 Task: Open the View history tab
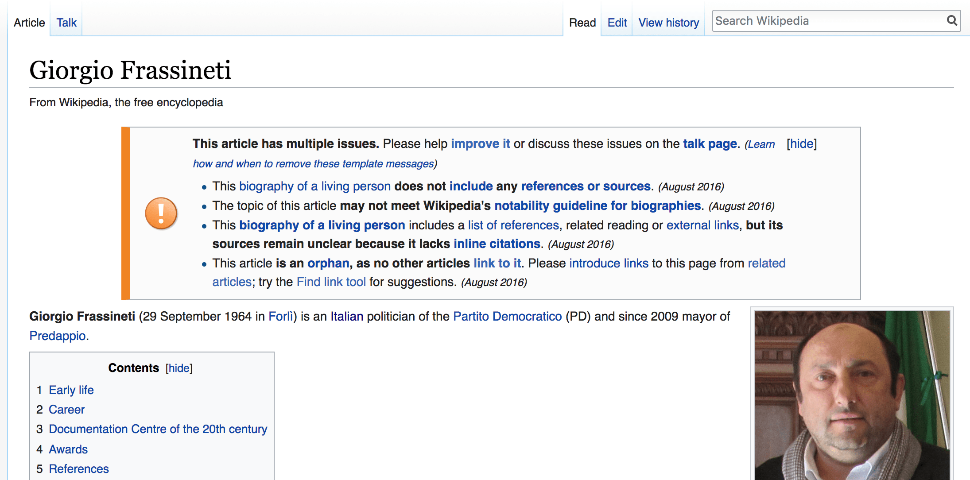click(x=669, y=23)
